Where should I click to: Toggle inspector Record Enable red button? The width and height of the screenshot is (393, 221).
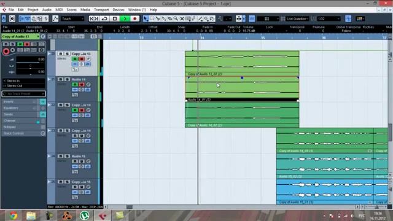pyautogui.click(x=6, y=52)
